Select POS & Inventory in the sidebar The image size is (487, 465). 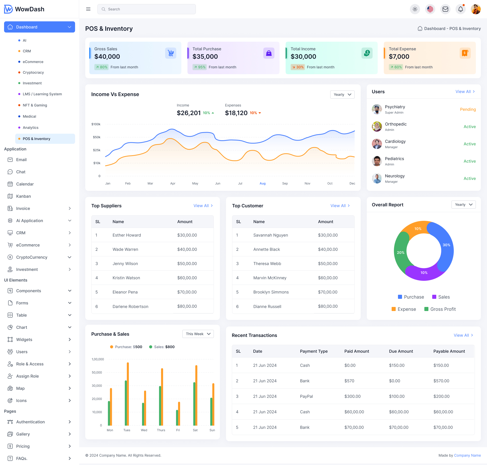[36, 138]
